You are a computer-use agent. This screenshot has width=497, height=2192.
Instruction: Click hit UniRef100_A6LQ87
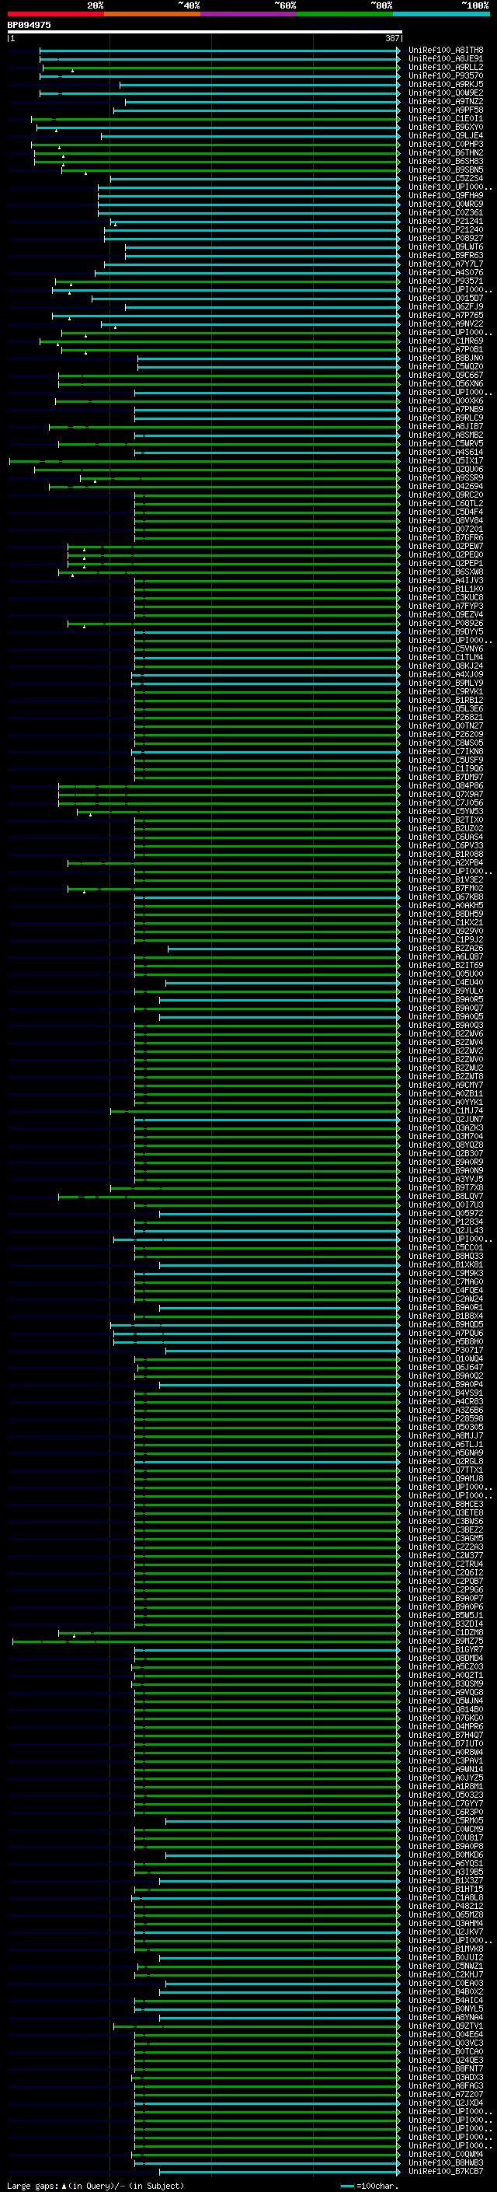click(445, 956)
